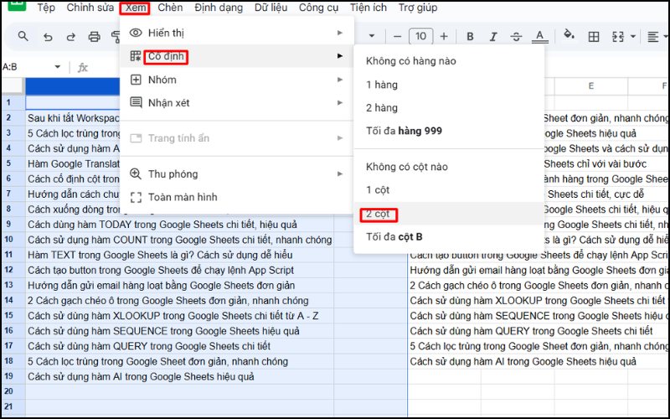Print the spreadsheet with printer icon
The height and width of the screenshot is (419, 670).
pos(94,37)
